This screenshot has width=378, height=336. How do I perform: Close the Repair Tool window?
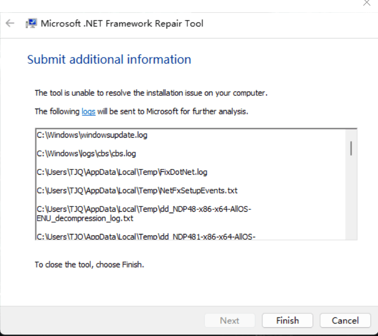[367, 3]
